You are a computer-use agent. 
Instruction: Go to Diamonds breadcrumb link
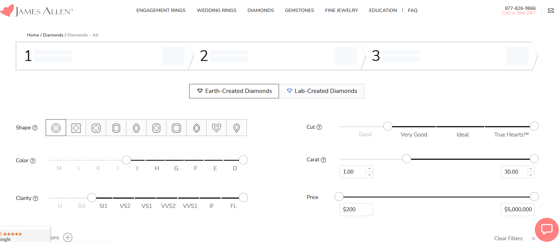[x=53, y=35]
